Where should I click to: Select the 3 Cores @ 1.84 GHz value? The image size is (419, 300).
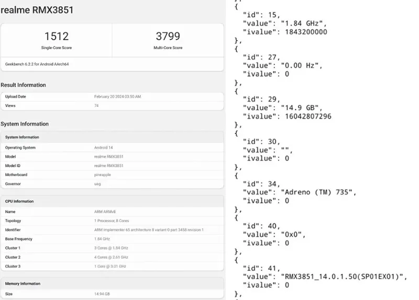click(111, 248)
